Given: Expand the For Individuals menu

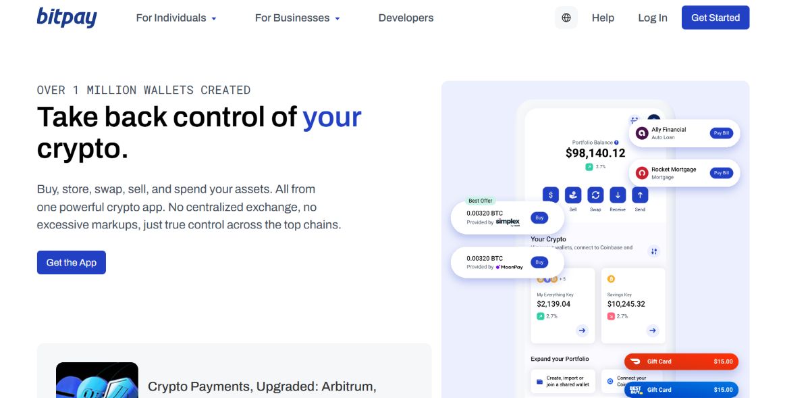Looking at the screenshot, I should coord(175,18).
